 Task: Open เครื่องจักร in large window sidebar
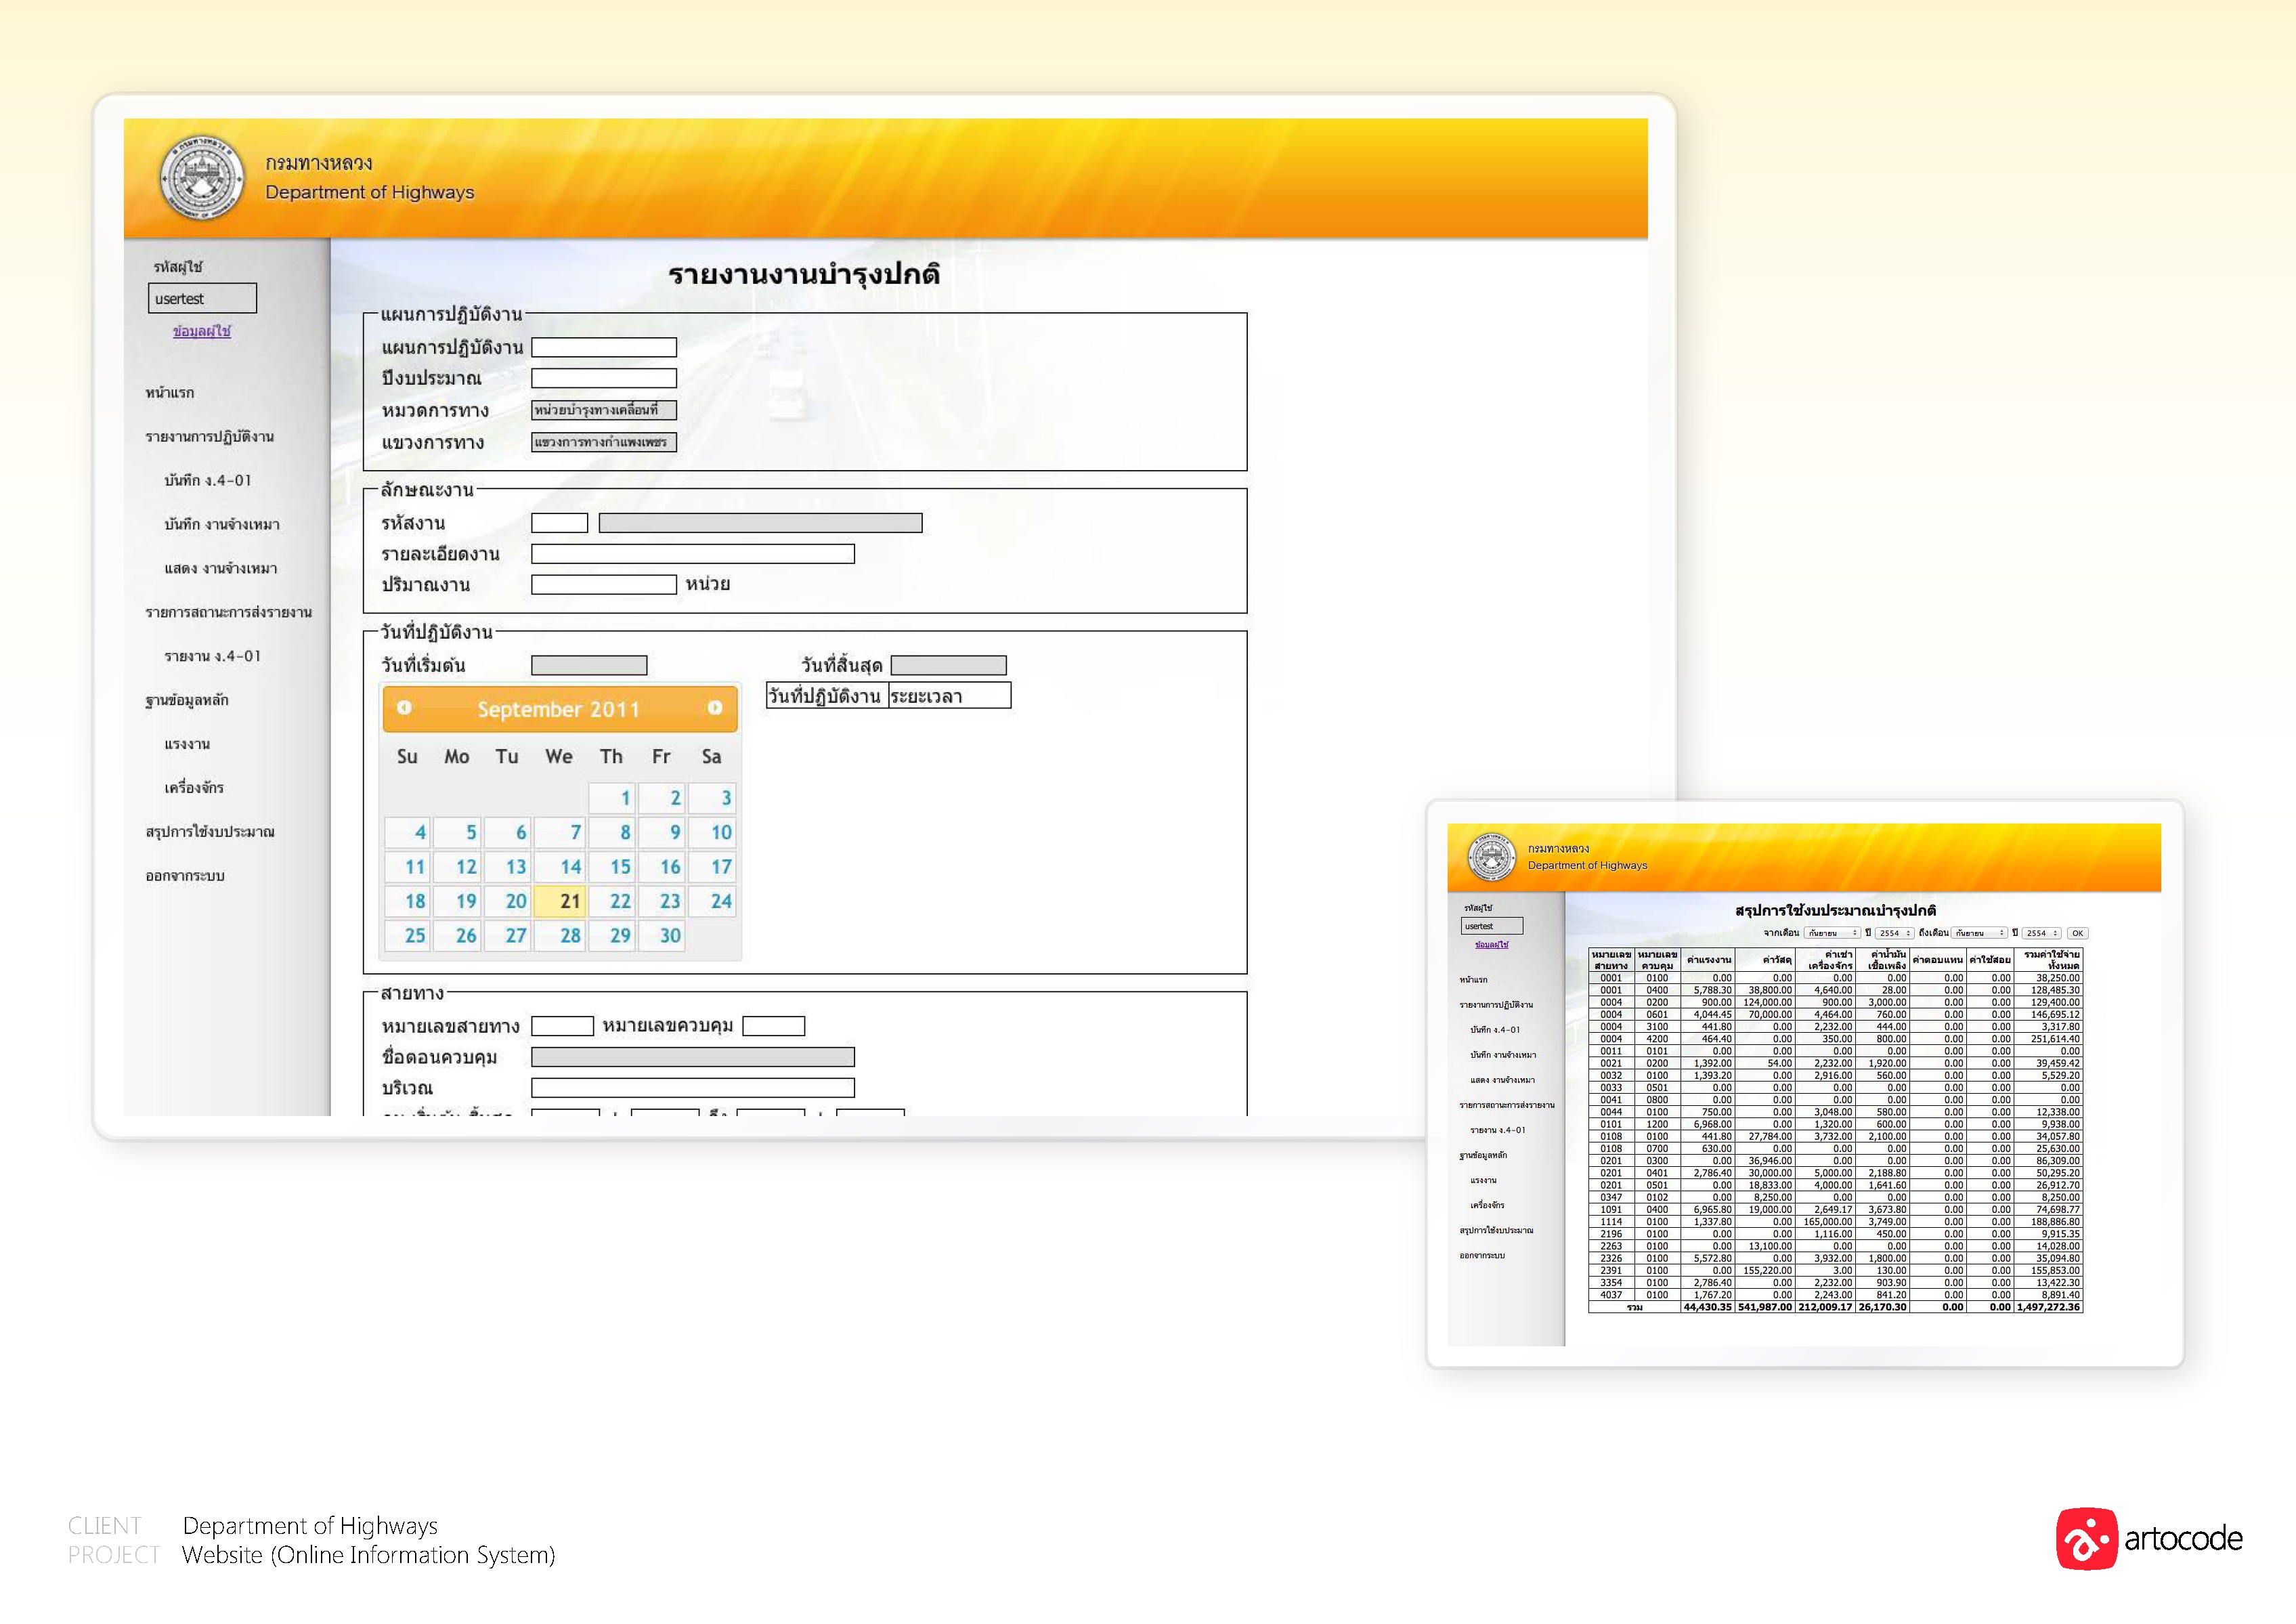point(194,788)
